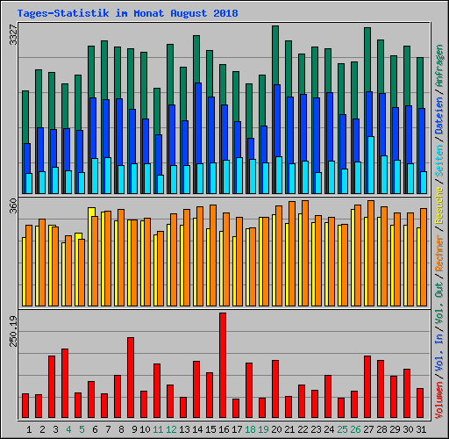Click the orange Rechner bar for day 22
The width and height of the screenshot is (449, 439).
coord(305,253)
